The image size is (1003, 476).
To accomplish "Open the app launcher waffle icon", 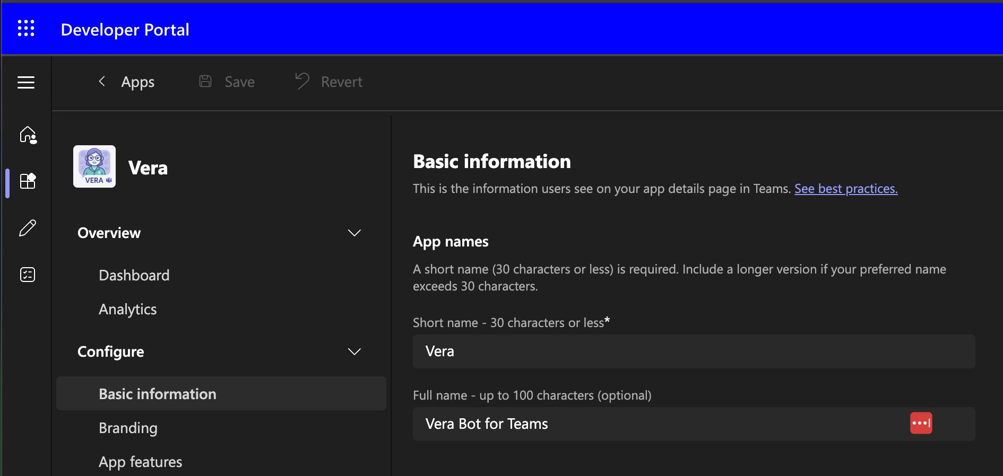I will [x=26, y=28].
